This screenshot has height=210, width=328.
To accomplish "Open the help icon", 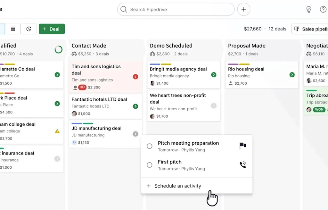I will pos(323,9).
